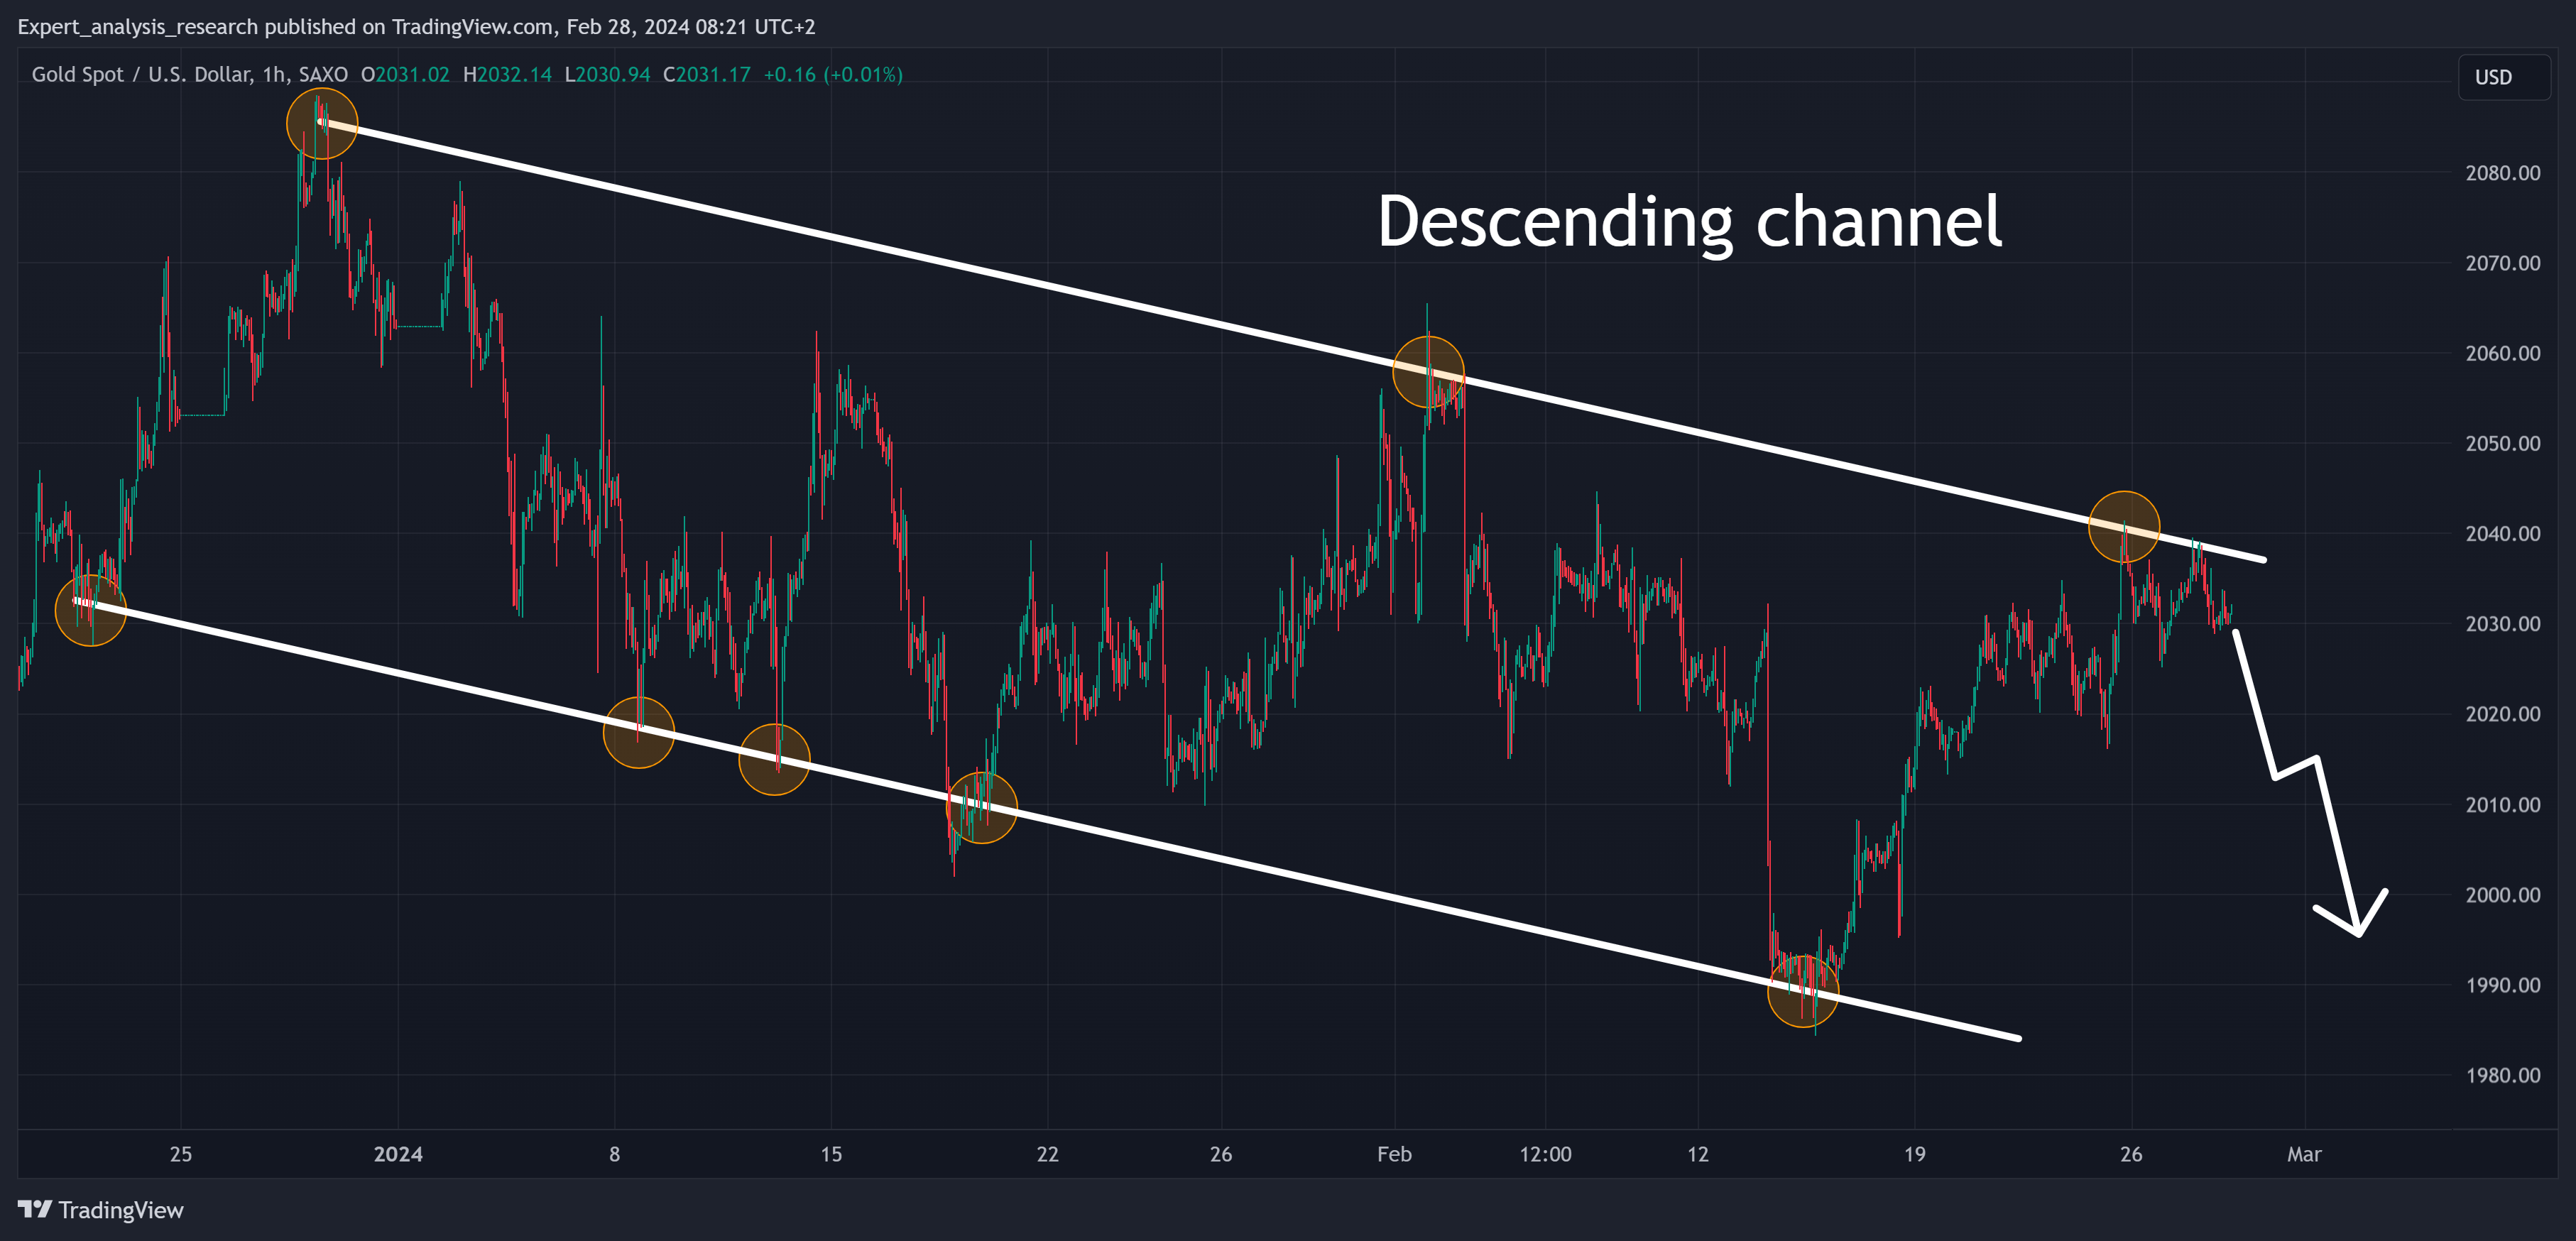Click the 8 date label on time axis

click(x=614, y=1154)
